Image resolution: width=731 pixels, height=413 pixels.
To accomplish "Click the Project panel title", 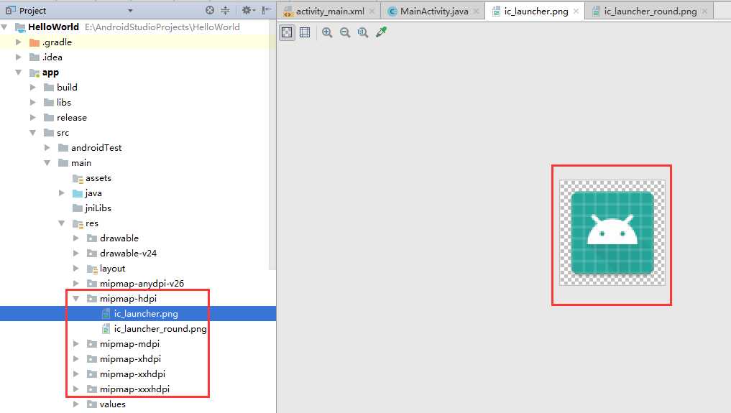I will (32, 10).
